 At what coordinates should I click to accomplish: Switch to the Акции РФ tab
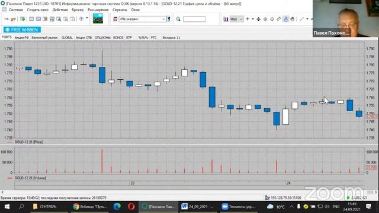tap(21, 38)
